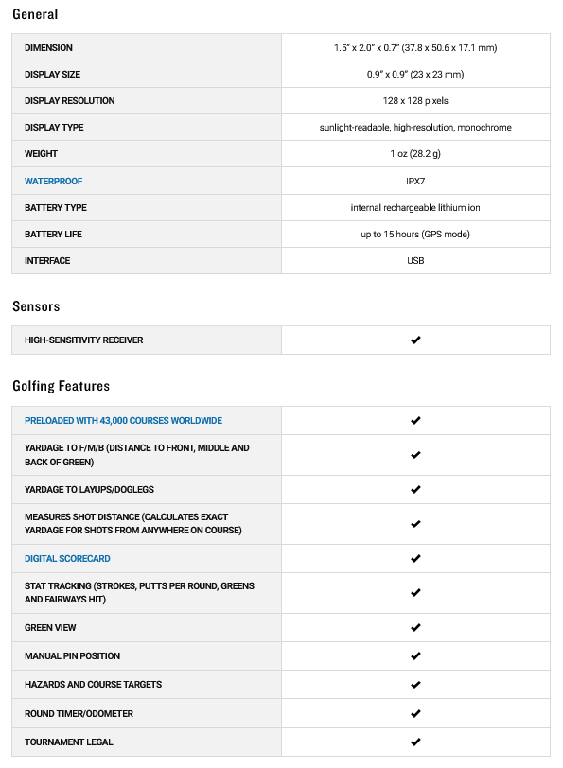This screenshot has height=768, width=563.
Task: Select the Display Resolution label cell
Action: [x=147, y=101]
